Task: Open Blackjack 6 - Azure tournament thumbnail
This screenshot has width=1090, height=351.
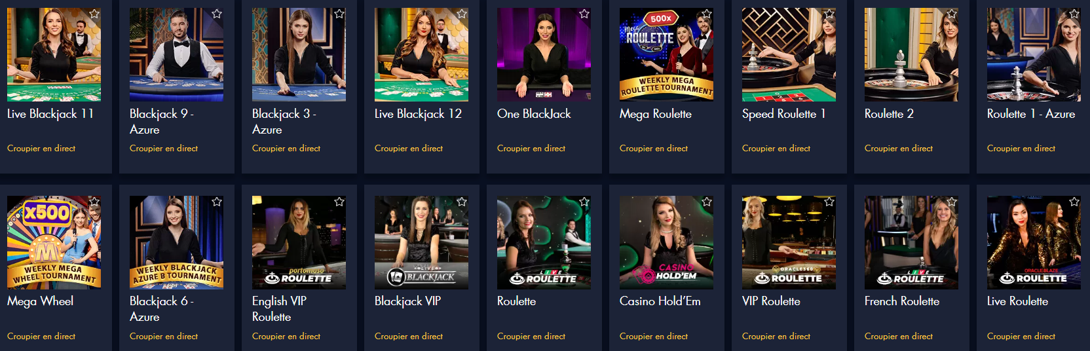Action: [176, 242]
